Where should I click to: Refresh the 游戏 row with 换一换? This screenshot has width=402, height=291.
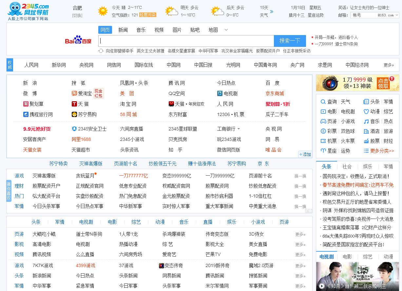[x=300, y=176]
